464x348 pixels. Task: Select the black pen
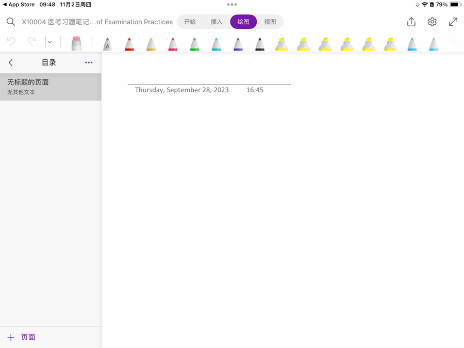click(260, 44)
